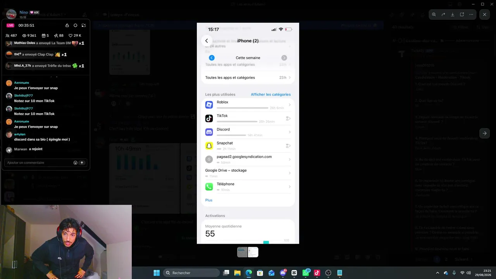Go to previous week with the blue arrow
The height and width of the screenshot is (279, 496).
pos(212,58)
